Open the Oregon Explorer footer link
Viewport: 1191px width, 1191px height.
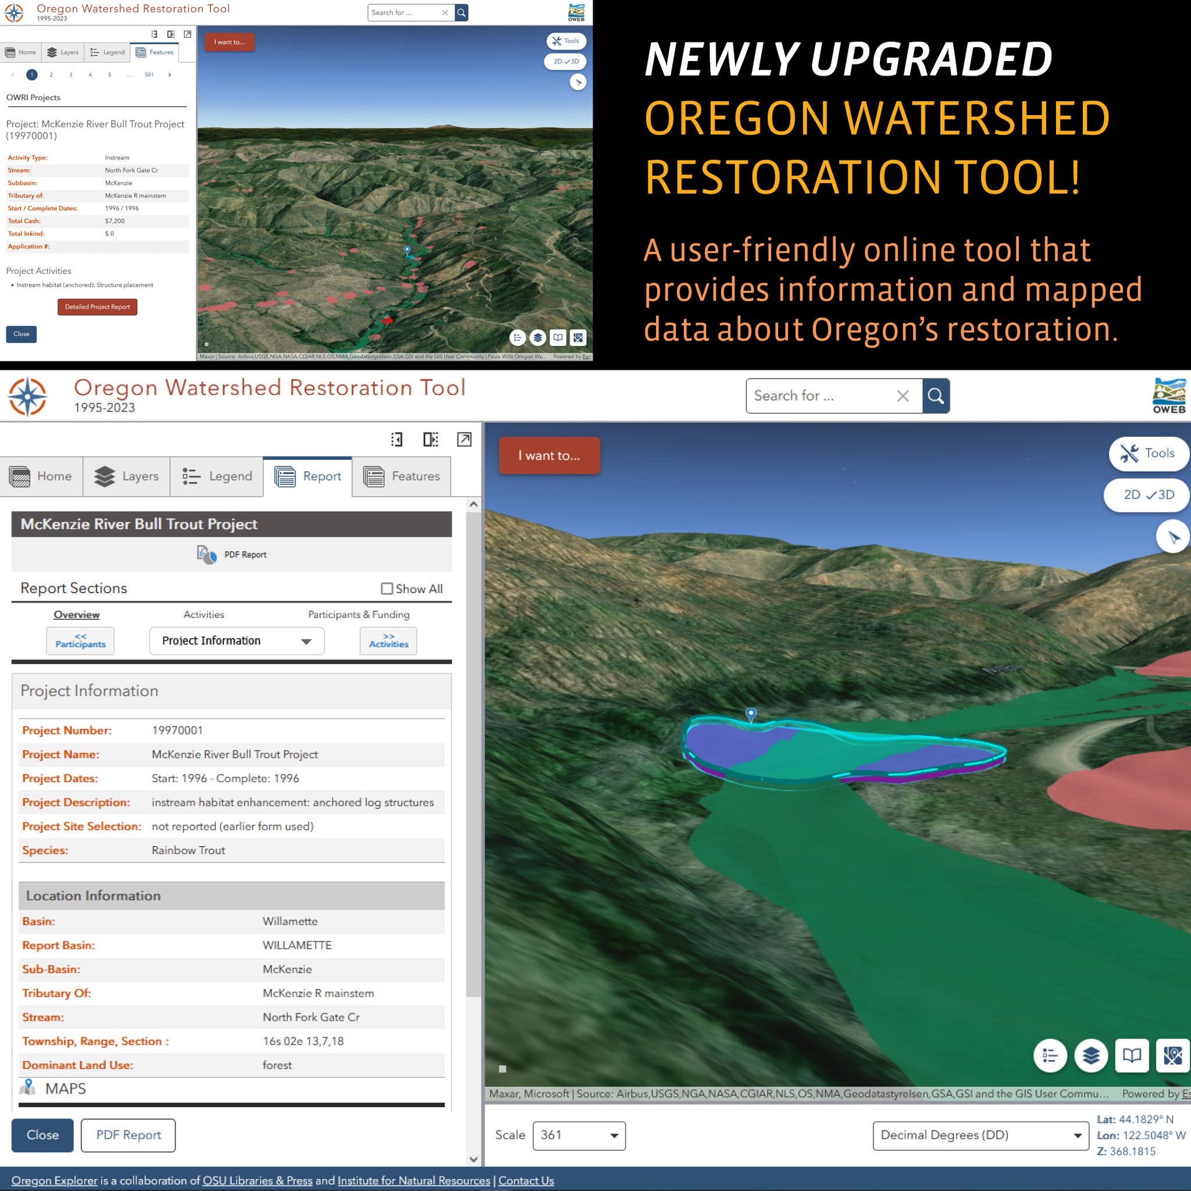(54, 1181)
